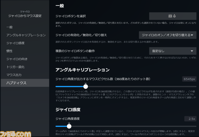Click the R button icon in the gyro button field
The height and width of the screenshot is (137, 199).
pos(170,16)
